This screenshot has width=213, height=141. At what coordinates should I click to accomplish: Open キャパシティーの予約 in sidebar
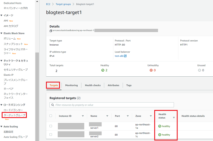(x=16, y=8)
